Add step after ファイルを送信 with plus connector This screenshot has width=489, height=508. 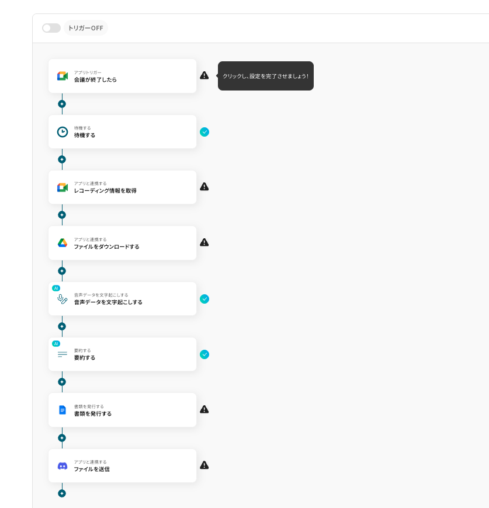point(62,493)
